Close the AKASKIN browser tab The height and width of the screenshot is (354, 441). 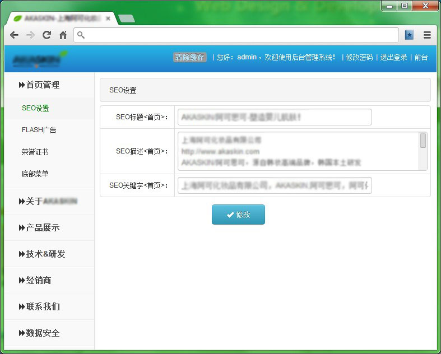(108, 18)
